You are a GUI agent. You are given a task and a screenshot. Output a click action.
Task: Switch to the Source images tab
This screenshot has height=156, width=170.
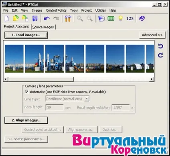click(43, 27)
